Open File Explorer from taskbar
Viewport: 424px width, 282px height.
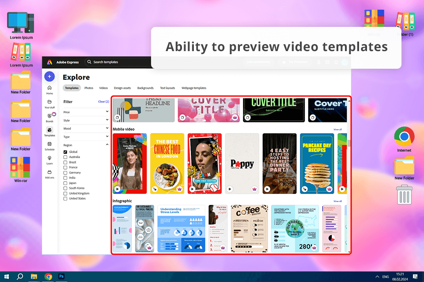coord(34,277)
